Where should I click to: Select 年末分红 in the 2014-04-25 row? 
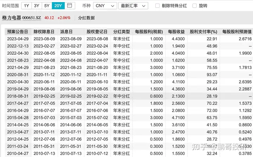[x=122, y=125]
